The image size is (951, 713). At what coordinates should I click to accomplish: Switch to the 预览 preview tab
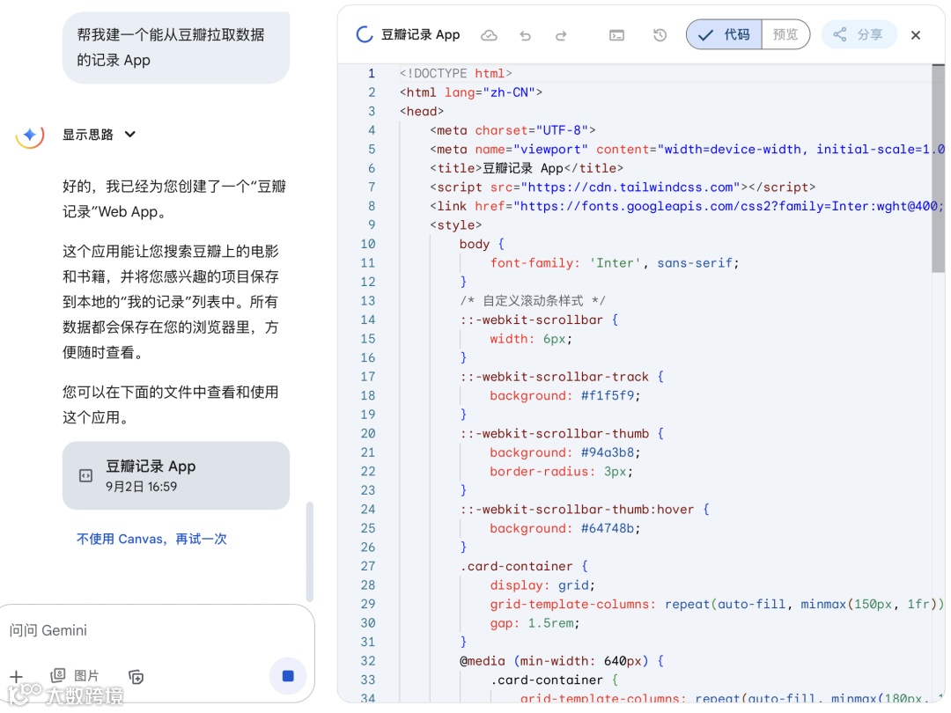(x=785, y=34)
